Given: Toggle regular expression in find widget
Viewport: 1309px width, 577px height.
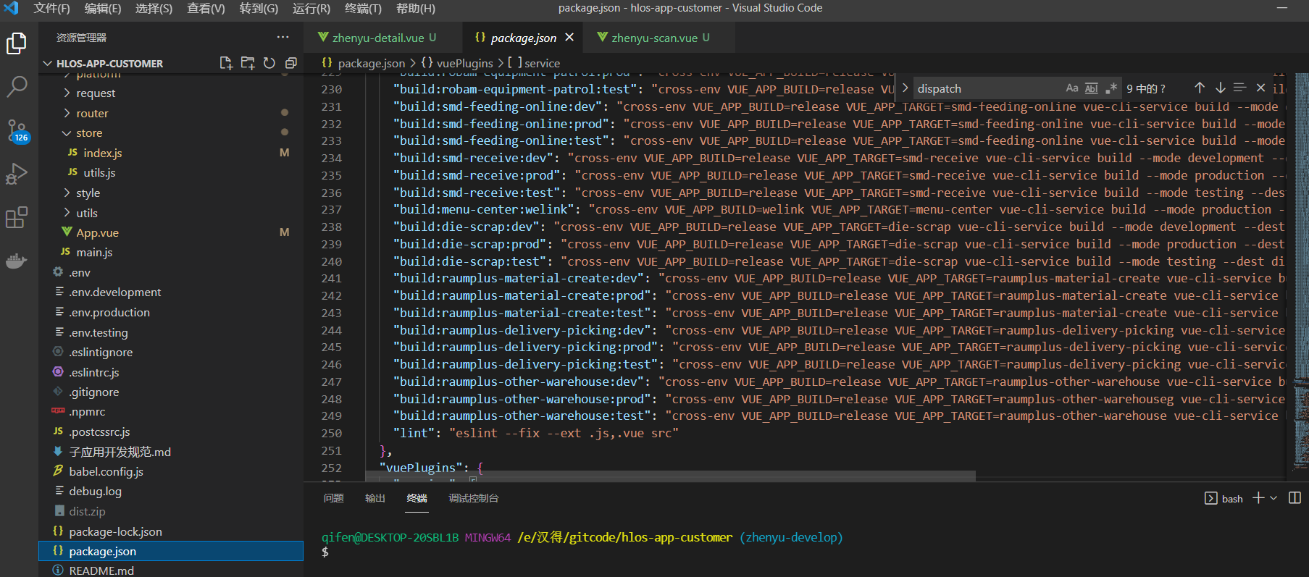Looking at the screenshot, I should (x=1111, y=88).
